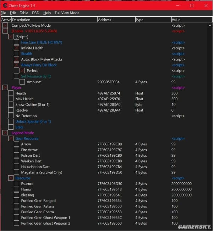
Task: Toggle the Perfect parry checkbox
Action: pos(22,71)
